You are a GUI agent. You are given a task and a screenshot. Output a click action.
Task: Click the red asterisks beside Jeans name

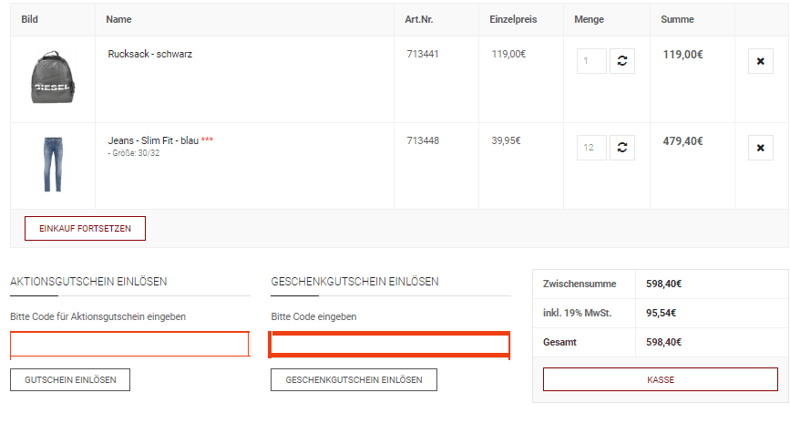[208, 140]
